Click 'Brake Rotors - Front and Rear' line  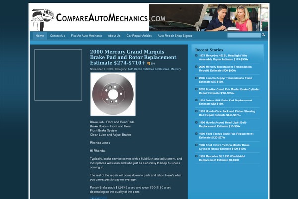point(110,126)
